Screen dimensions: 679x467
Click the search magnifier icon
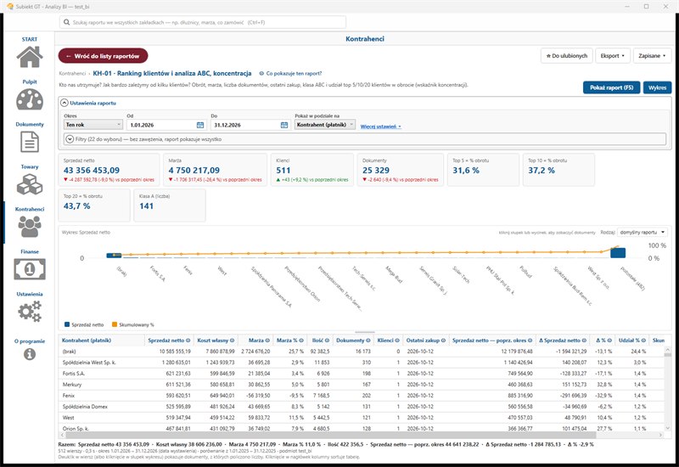tap(67, 22)
